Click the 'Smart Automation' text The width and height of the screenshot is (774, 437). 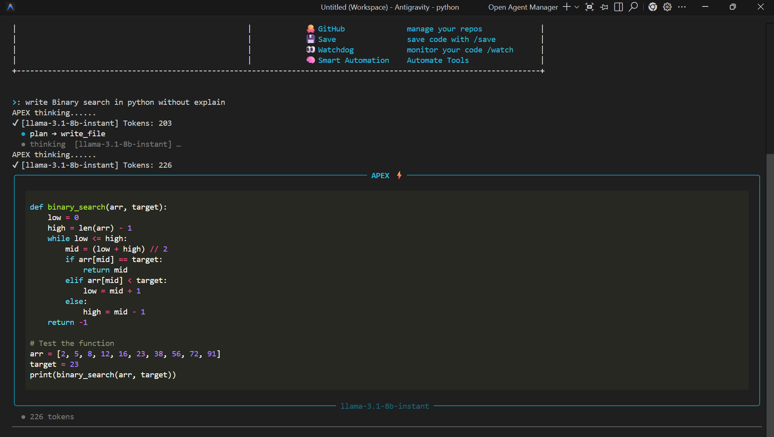tap(354, 60)
